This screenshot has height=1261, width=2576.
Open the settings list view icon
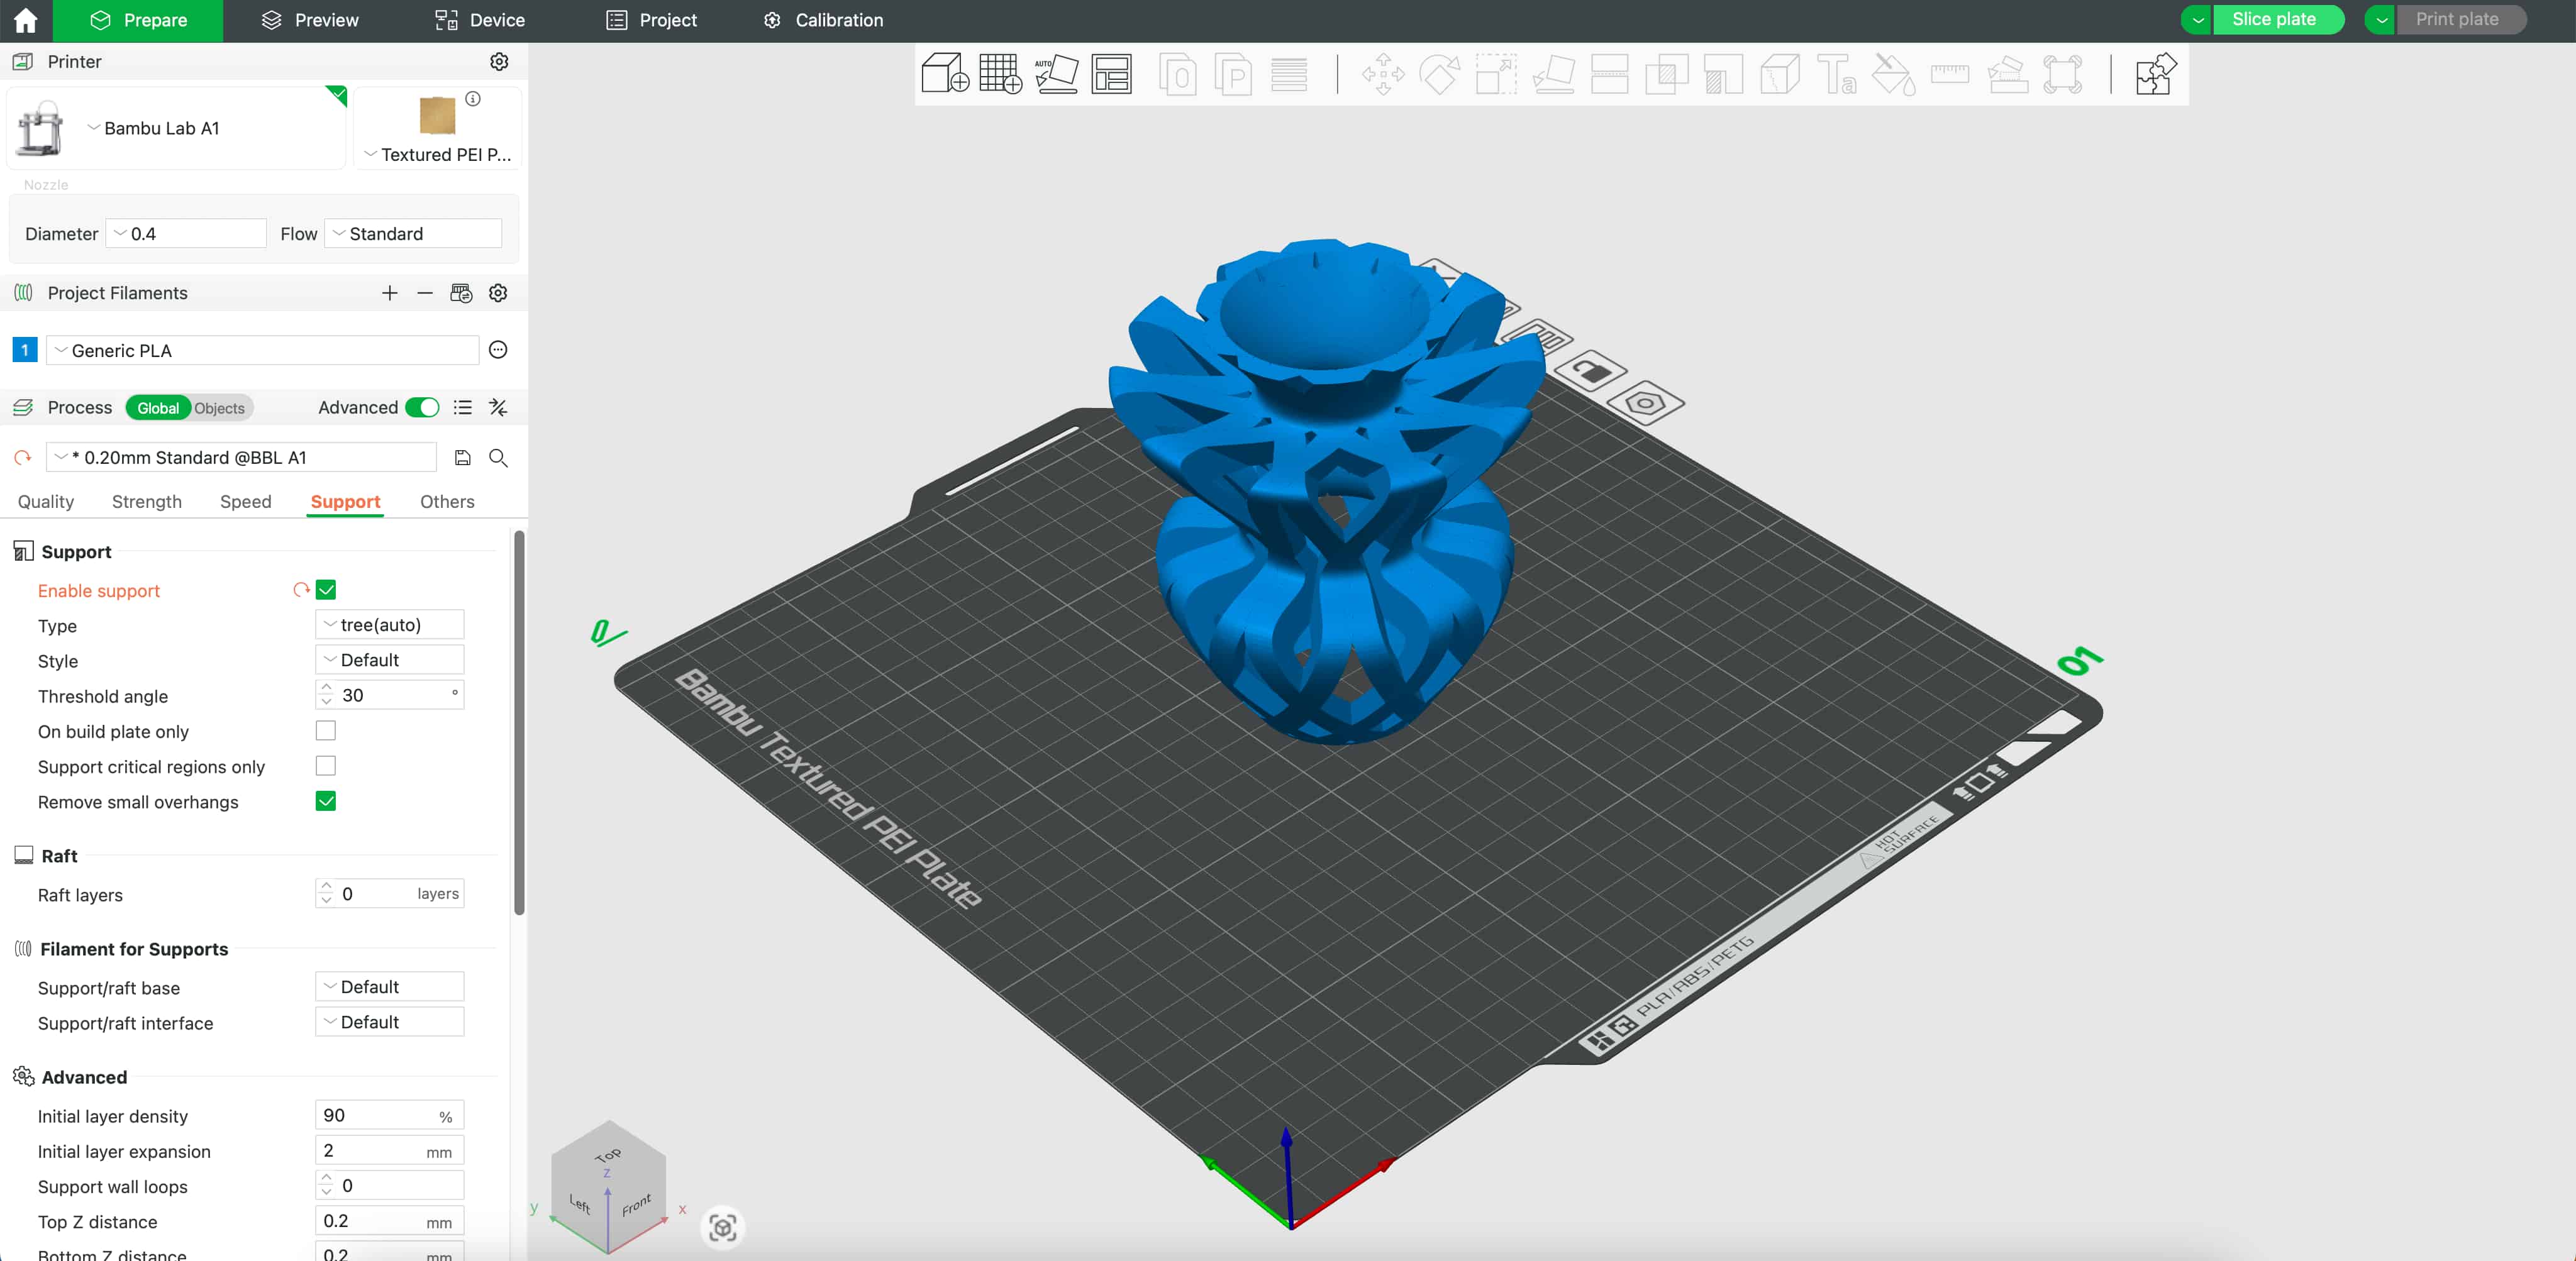coord(462,408)
